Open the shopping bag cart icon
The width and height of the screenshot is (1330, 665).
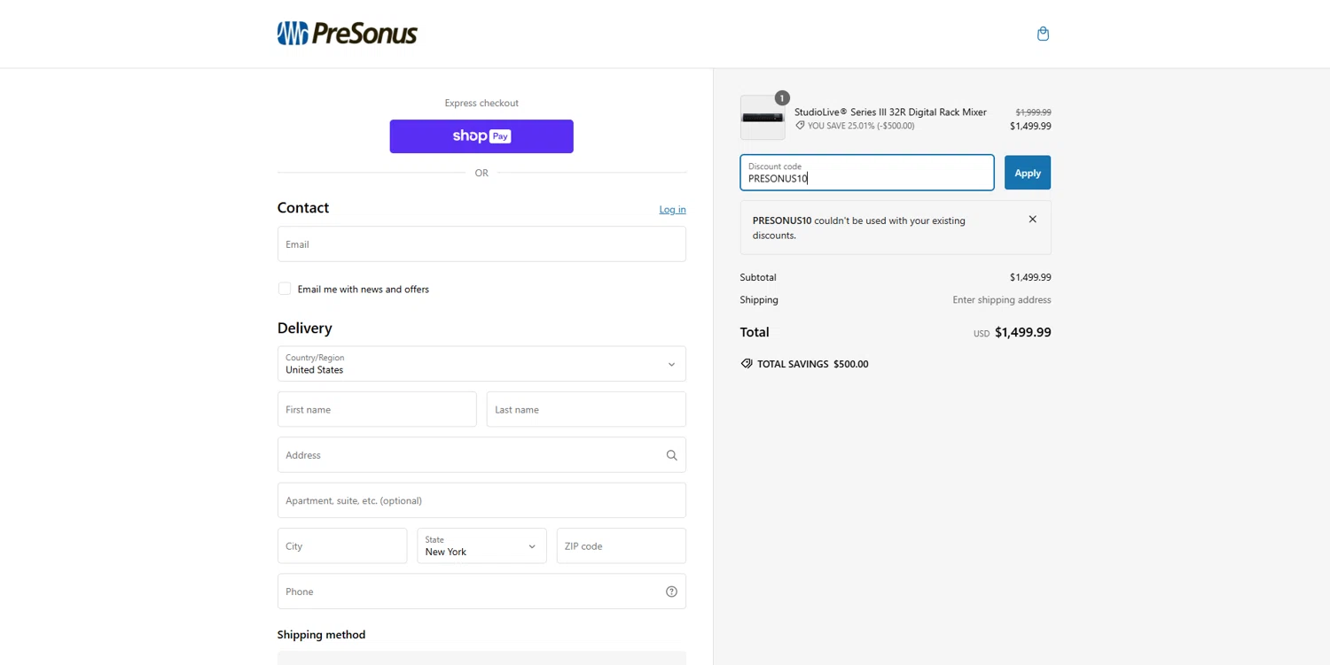click(1043, 34)
